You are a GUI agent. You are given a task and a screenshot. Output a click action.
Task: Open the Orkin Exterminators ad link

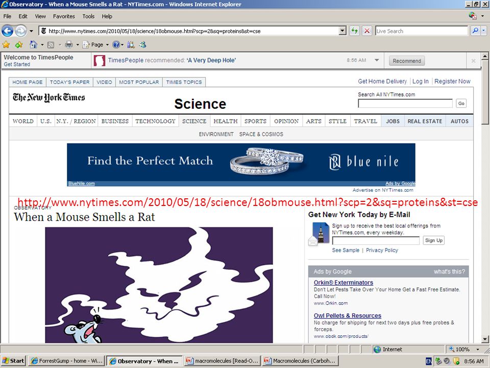(x=344, y=283)
